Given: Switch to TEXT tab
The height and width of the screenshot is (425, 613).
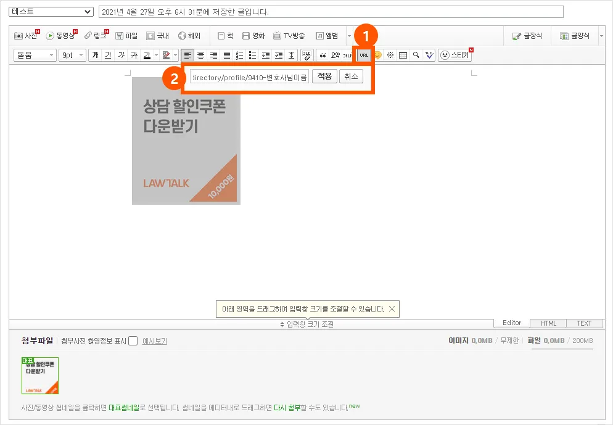Looking at the screenshot, I should [x=584, y=323].
